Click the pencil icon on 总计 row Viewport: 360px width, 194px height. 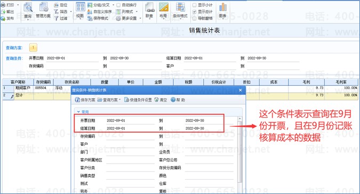(12, 96)
